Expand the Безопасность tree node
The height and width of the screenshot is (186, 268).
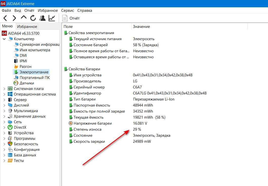click(4, 144)
